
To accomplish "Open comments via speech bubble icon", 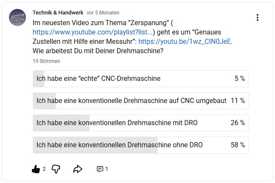I will [100, 169].
